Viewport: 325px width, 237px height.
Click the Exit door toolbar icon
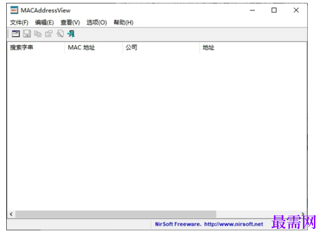(71, 34)
